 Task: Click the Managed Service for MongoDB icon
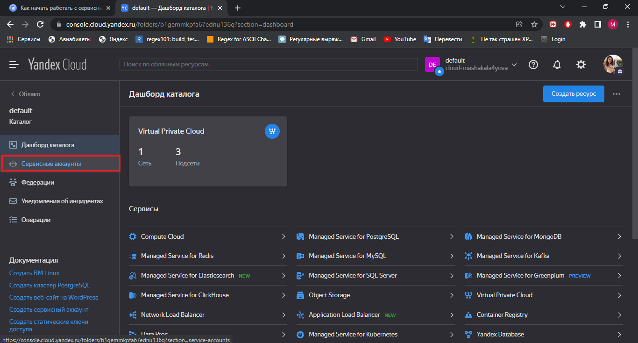(468, 236)
